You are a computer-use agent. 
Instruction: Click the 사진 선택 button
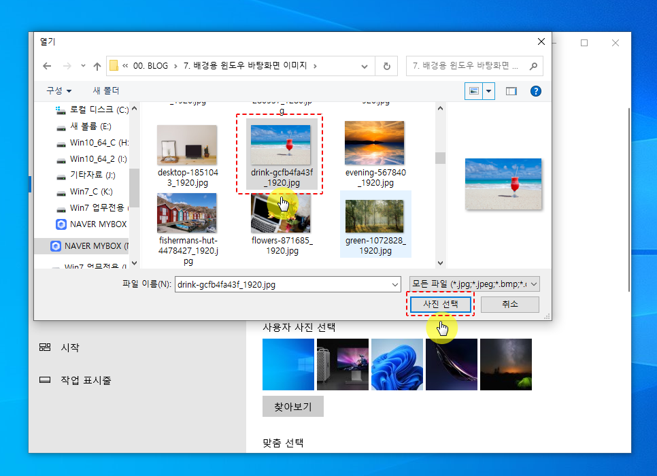[440, 304]
